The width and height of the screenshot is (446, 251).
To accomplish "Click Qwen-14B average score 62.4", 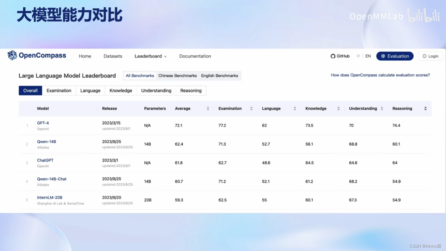I will pyautogui.click(x=179, y=144).
